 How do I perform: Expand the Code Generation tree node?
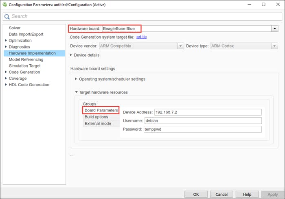point(5,72)
